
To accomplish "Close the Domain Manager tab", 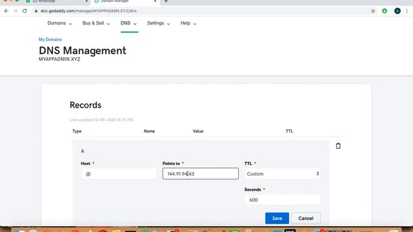I will 155,1.
